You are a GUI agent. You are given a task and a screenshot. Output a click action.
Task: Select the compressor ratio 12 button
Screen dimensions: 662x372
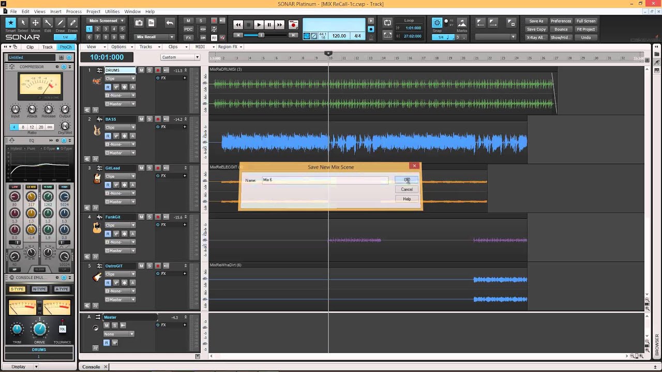click(32, 127)
